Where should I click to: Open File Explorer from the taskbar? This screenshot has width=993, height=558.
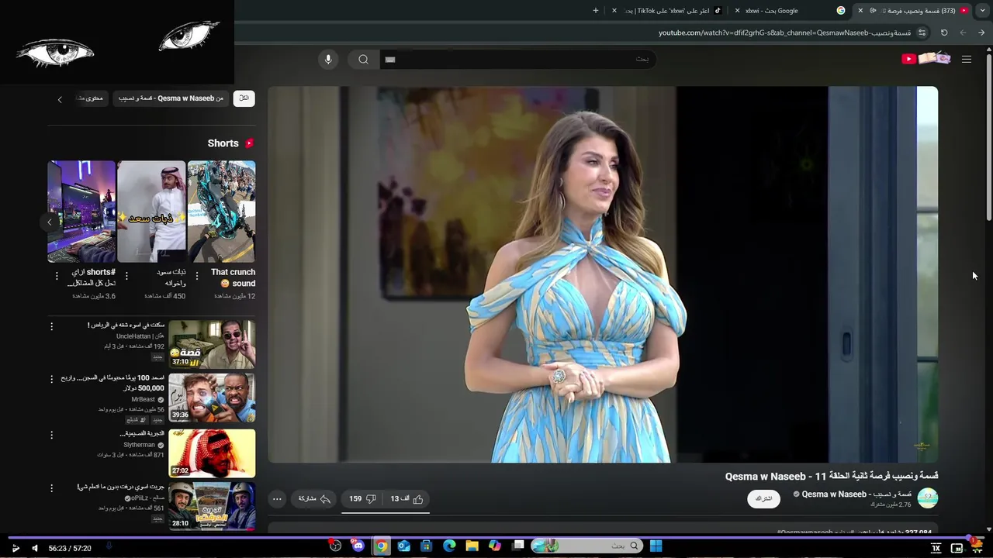point(472,546)
